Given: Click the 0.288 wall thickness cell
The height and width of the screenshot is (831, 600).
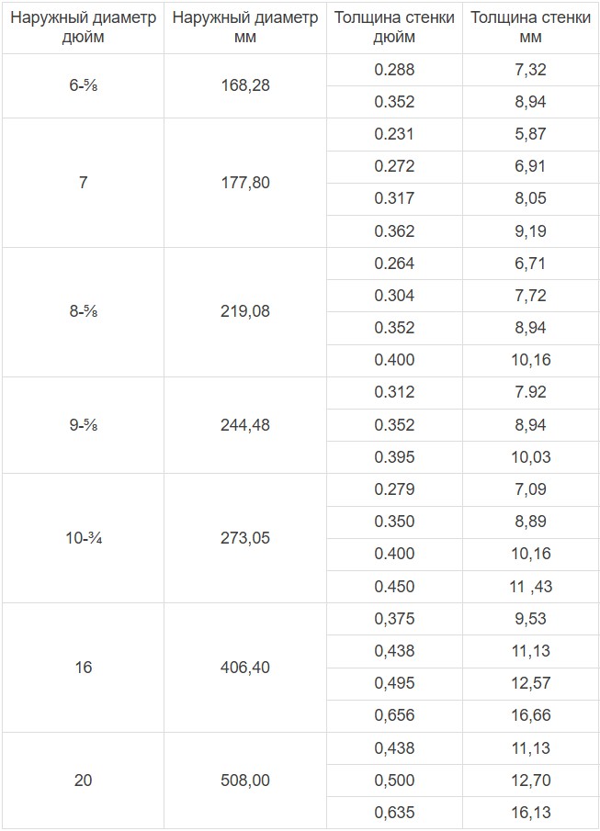Looking at the screenshot, I should (x=394, y=70).
